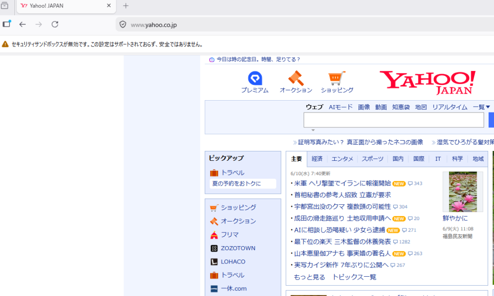The height and width of the screenshot is (296, 494).
Task: Click the もっと見る link
Action: (310, 277)
